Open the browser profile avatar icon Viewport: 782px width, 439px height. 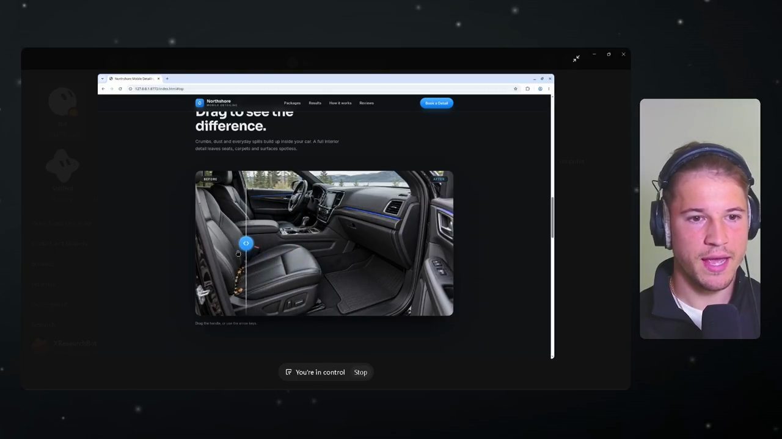coord(540,89)
